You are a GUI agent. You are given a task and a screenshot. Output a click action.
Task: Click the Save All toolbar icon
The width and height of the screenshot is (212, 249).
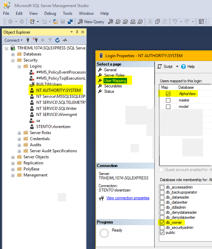tap(71, 22)
